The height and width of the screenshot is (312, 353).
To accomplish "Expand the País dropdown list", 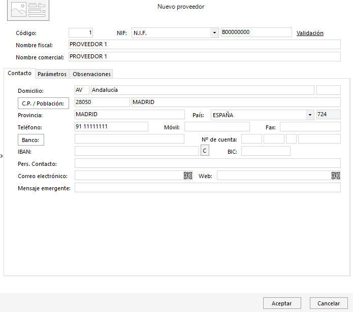I will point(310,115).
